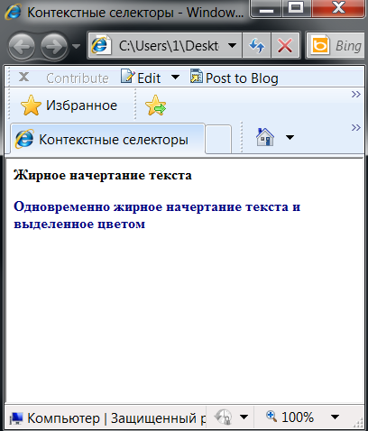Click the Bing logo icon
368x431 pixels.
pyautogui.click(x=319, y=46)
